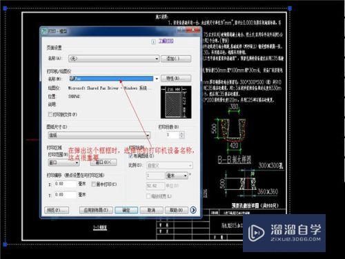Enable the 居中打印 center plot checkbox
345x259 pixels.
click(93, 184)
